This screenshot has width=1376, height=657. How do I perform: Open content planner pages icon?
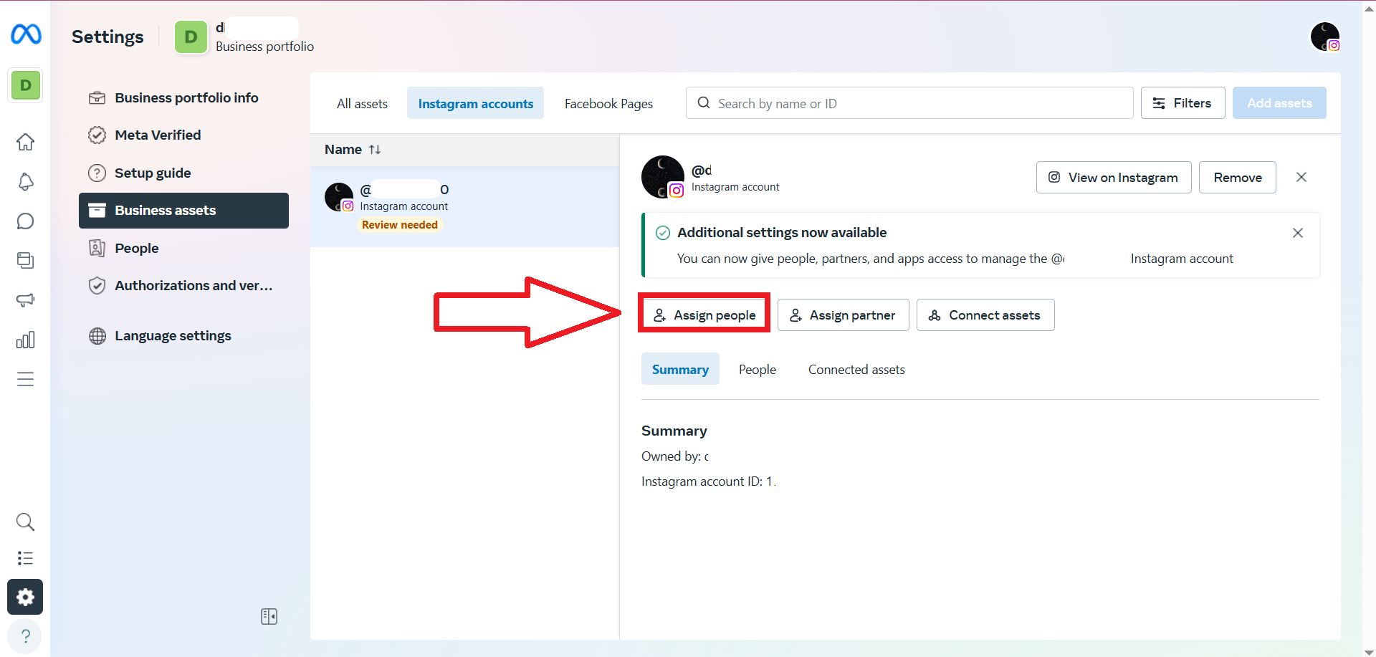pyautogui.click(x=25, y=260)
